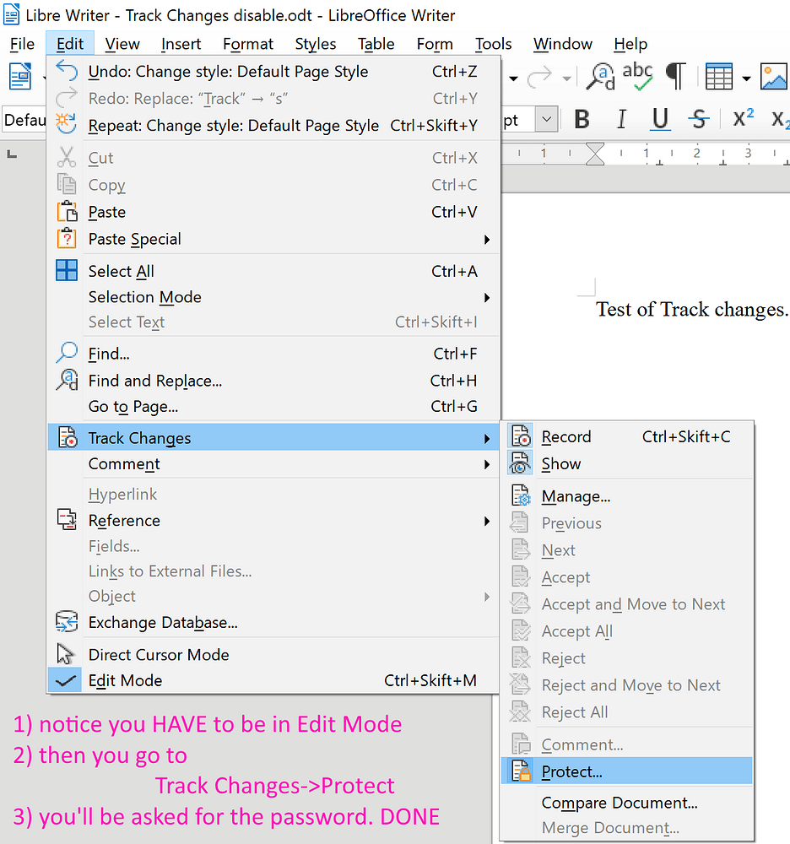Click the Cut scissors icon

pos(66,158)
